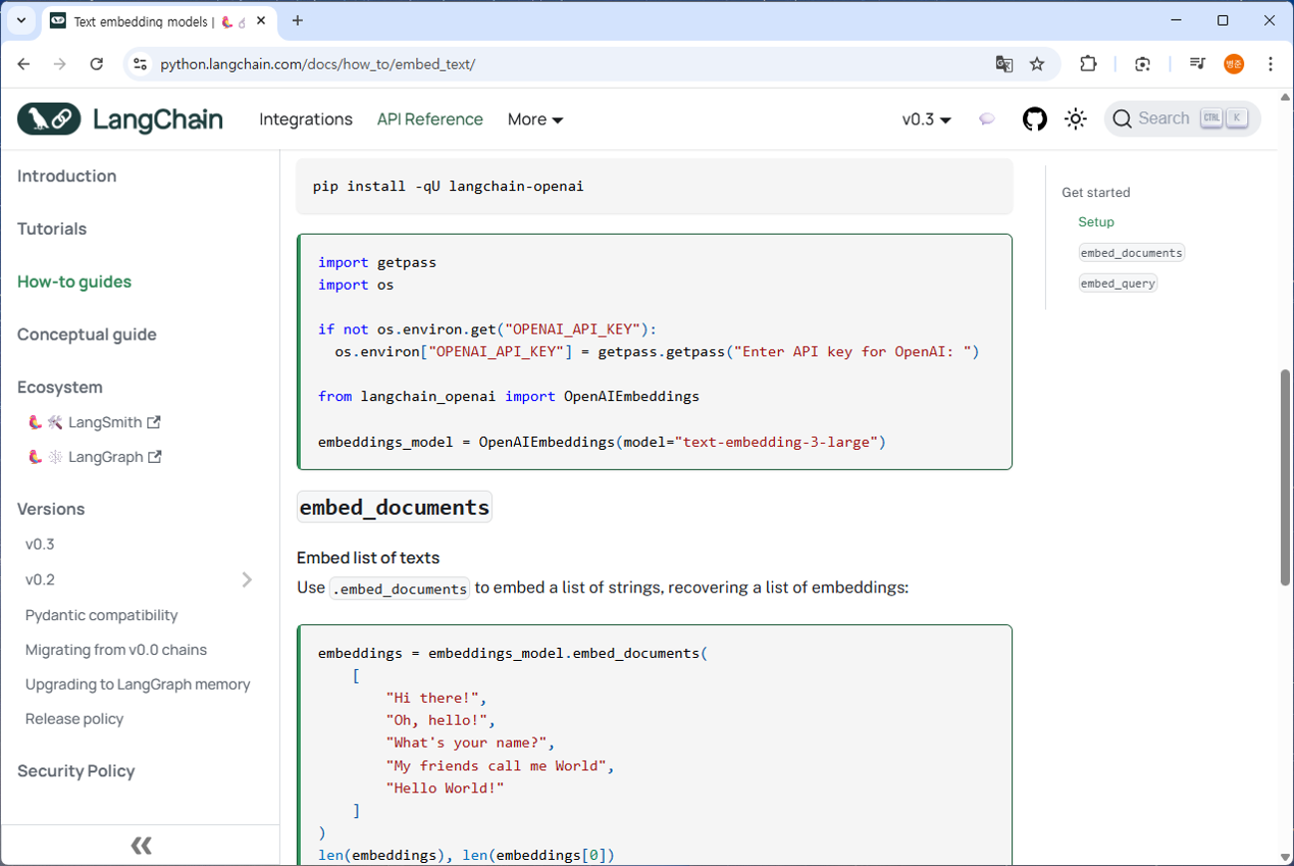This screenshot has height=866, width=1294.
Task: Click the LangChain logo in the navbar
Action: 120,119
